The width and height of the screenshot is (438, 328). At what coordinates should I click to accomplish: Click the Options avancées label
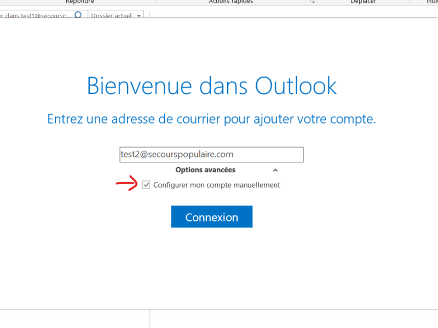pos(205,170)
